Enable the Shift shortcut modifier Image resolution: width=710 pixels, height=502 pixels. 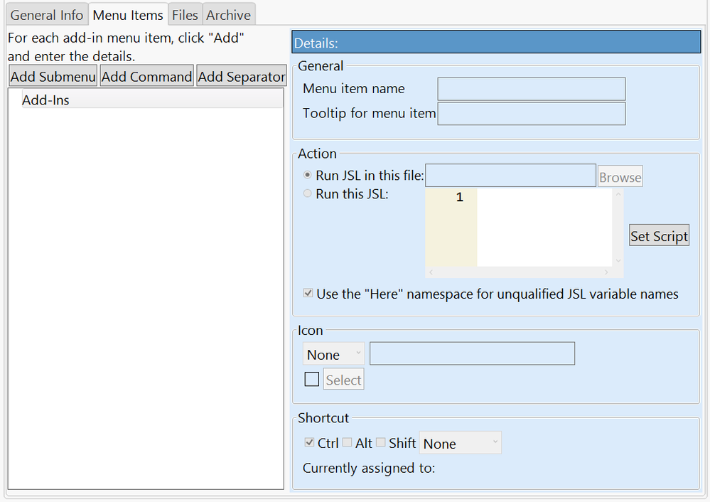coord(381,443)
